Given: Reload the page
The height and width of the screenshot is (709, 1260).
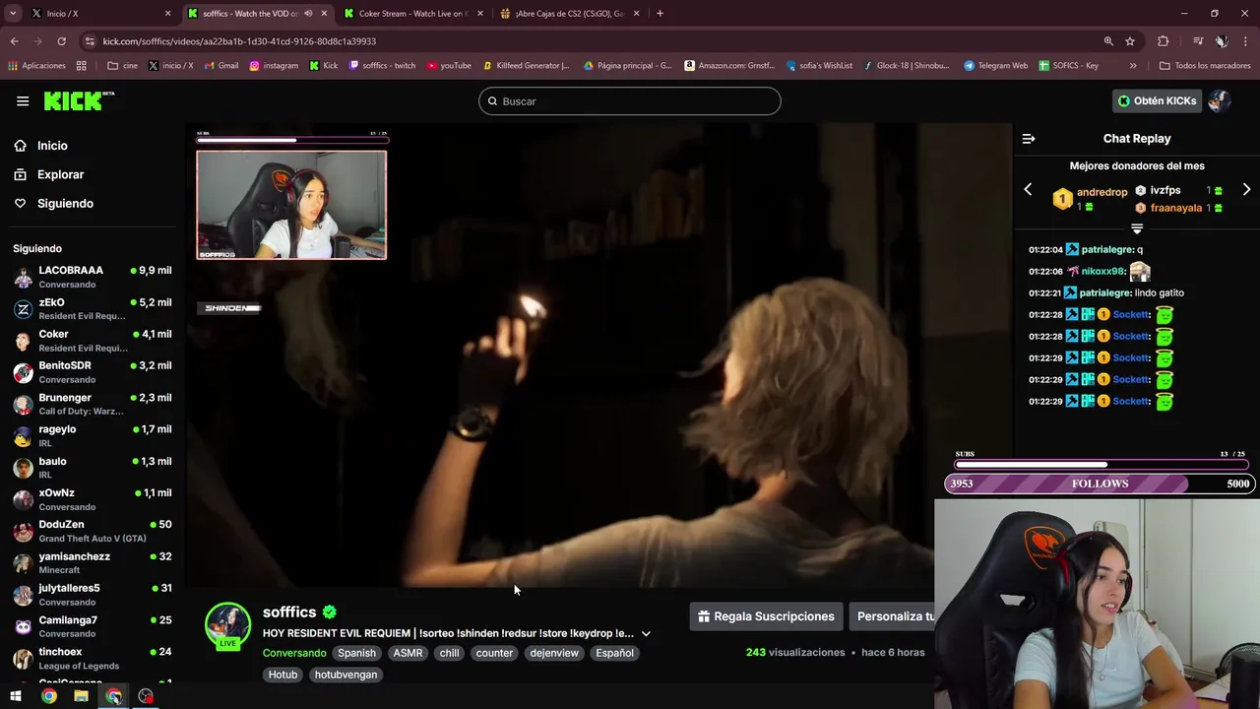Looking at the screenshot, I should coord(61,41).
